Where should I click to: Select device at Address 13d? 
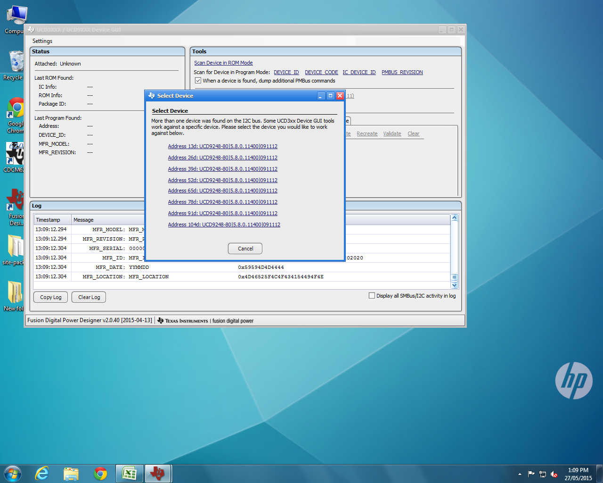(x=222, y=146)
